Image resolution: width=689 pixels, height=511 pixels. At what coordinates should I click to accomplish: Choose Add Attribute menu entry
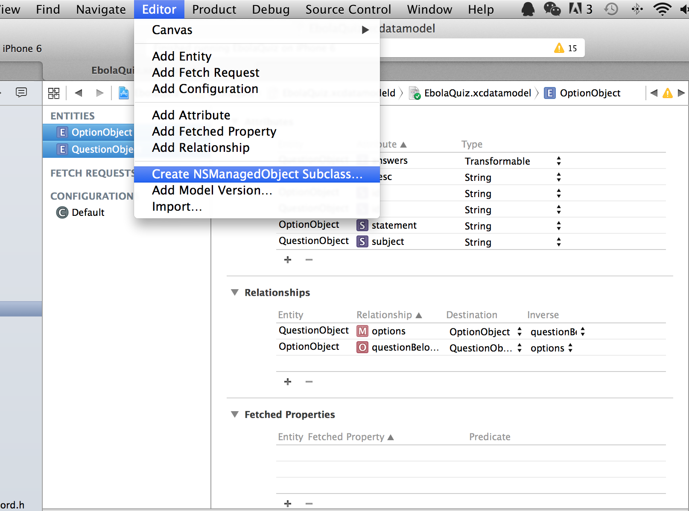pos(257,115)
